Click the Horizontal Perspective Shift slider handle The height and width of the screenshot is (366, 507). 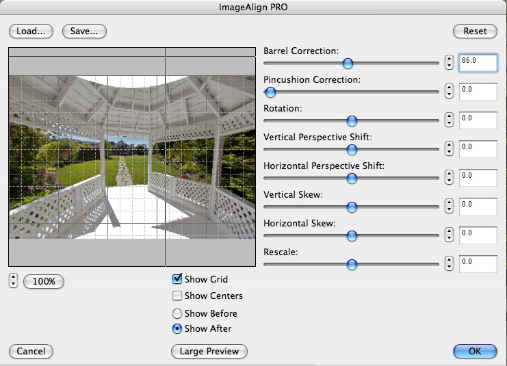point(352,179)
